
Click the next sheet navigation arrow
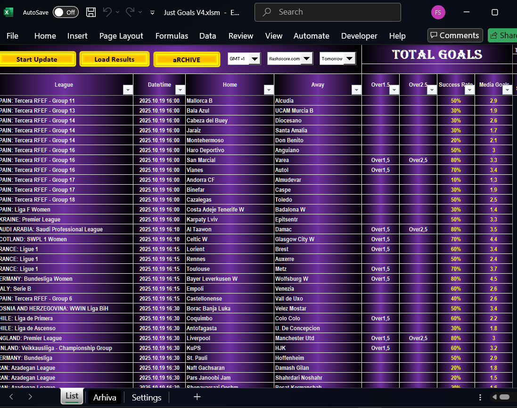tap(29, 397)
